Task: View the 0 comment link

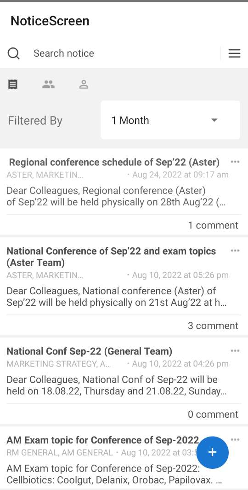Action: pos(213,414)
